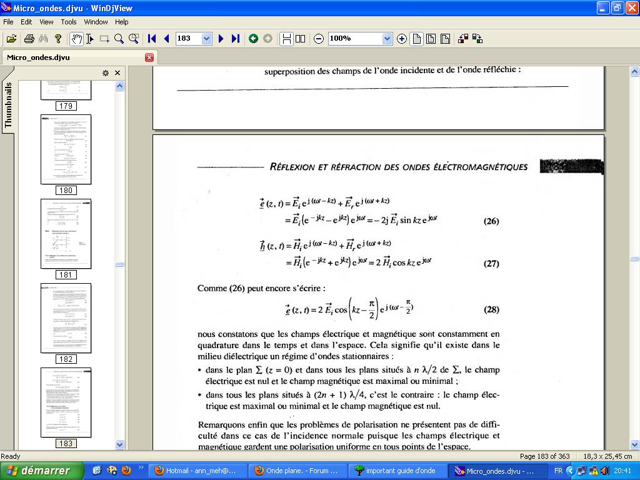The width and height of the screenshot is (640, 480).
Task: Select page 182 thumbnail
Action: (66, 318)
